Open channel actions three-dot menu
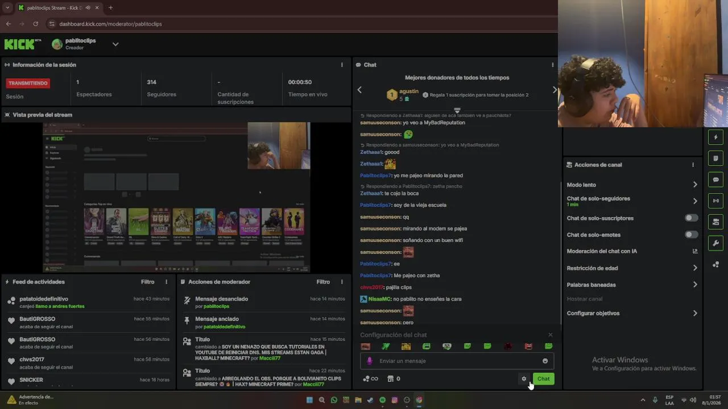The width and height of the screenshot is (728, 409). (693, 165)
